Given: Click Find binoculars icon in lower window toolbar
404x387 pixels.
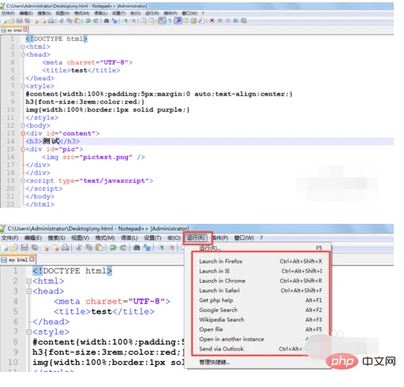Looking at the screenshot, I should pyautogui.click(x=137, y=247).
